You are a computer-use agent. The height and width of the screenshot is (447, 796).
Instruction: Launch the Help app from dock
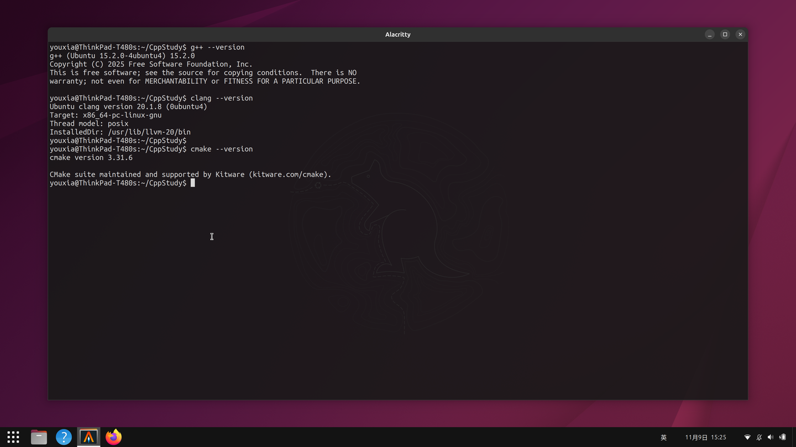(64, 437)
